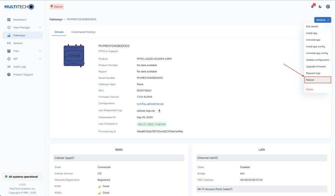Click the Sensors signal icon
The image size is (335, 196).
tap(9, 43)
